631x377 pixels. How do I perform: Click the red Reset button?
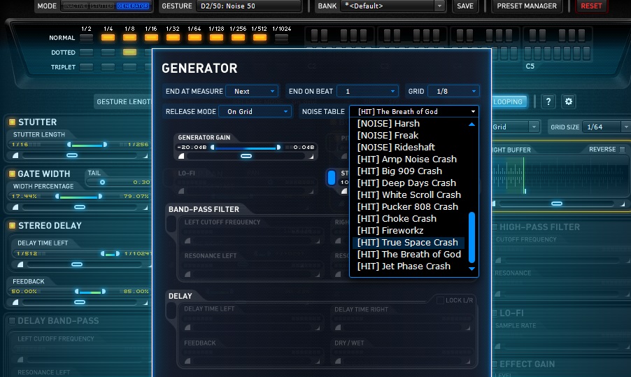[591, 6]
